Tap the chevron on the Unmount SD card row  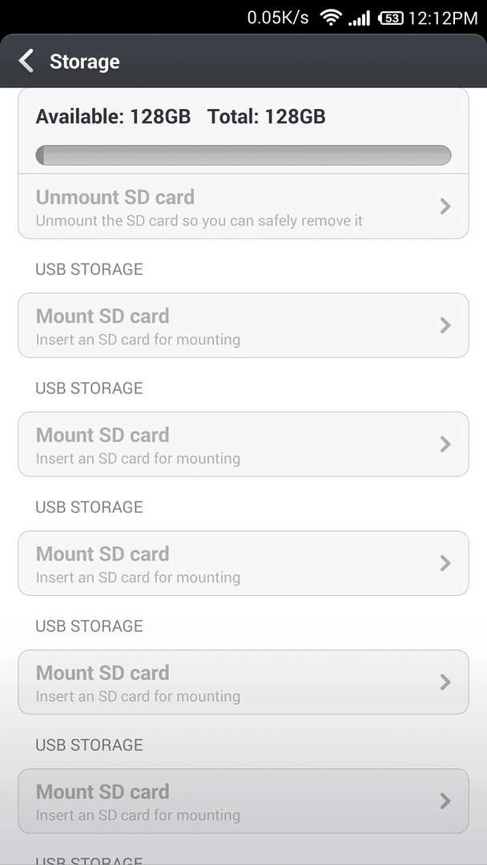[x=445, y=207]
